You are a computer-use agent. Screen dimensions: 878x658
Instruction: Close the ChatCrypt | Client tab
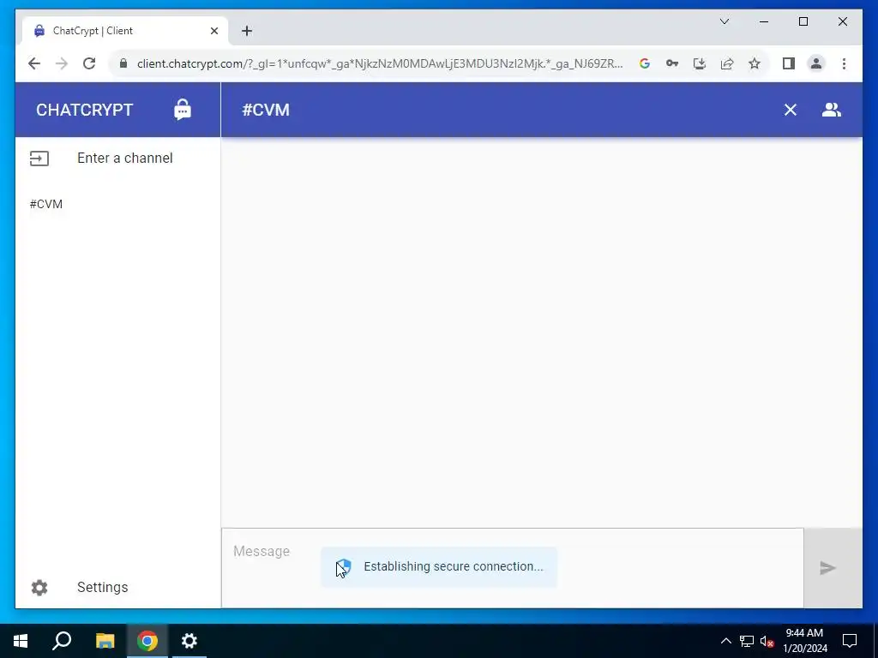213,31
